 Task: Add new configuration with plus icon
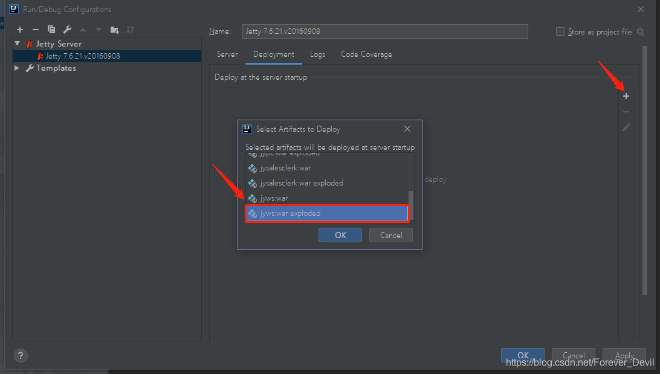(x=20, y=30)
